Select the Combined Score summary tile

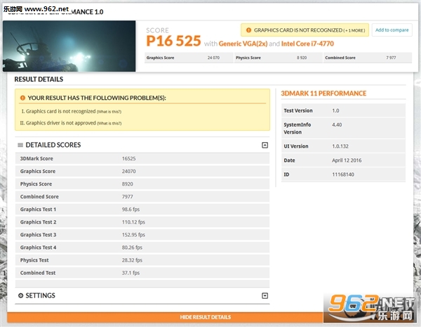pos(368,58)
